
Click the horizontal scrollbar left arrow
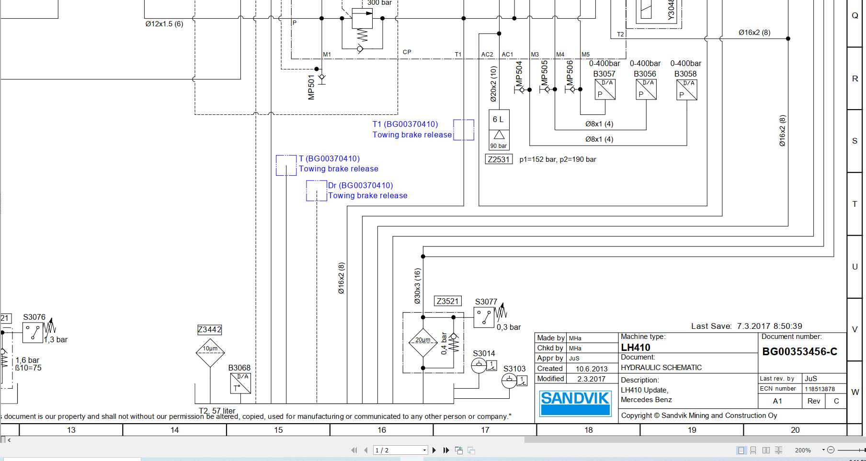click(9, 439)
